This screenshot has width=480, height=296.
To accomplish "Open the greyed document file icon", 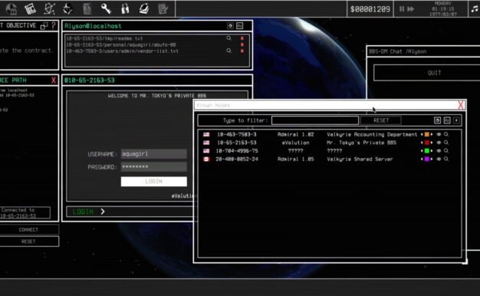I will [87, 8].
